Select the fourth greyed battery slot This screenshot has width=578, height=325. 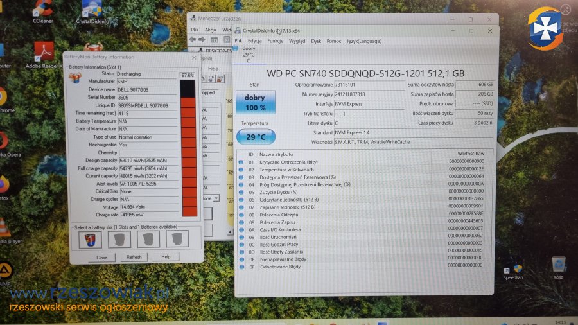[177, 238]
